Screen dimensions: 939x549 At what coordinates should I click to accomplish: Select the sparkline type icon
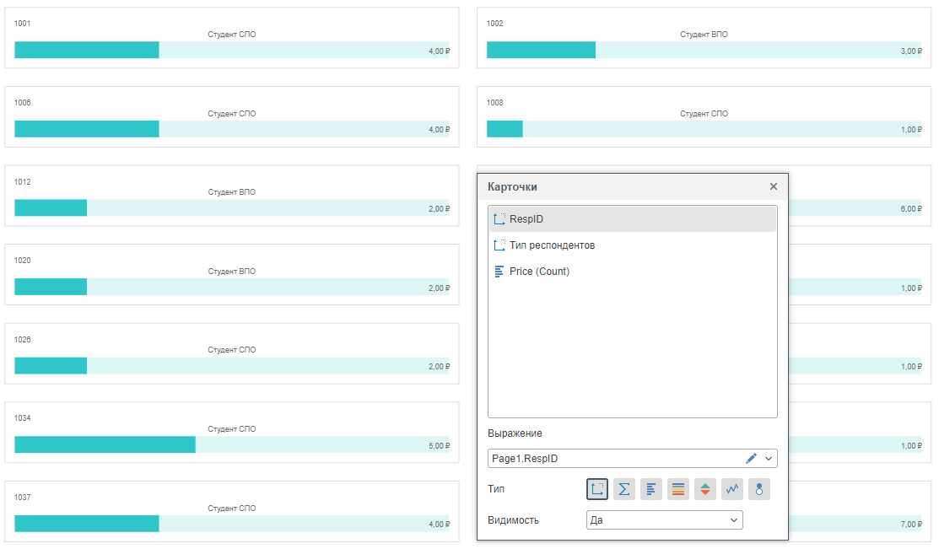[732, 489]
